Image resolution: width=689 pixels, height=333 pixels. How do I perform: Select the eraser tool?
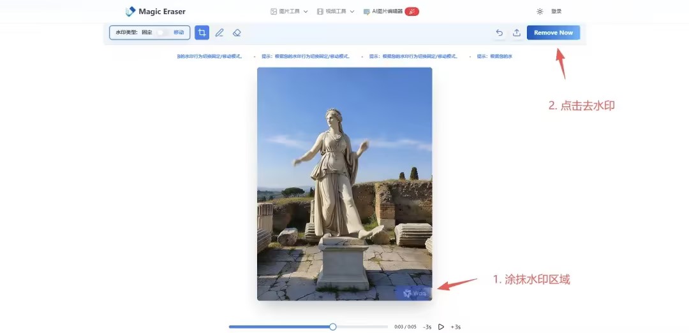click(237, 32)
